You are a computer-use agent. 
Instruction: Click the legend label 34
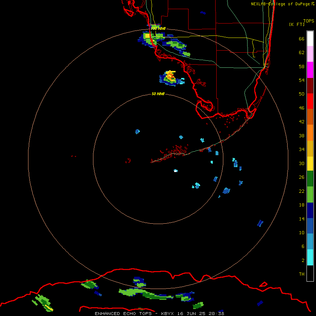click(x=302, y=150)
